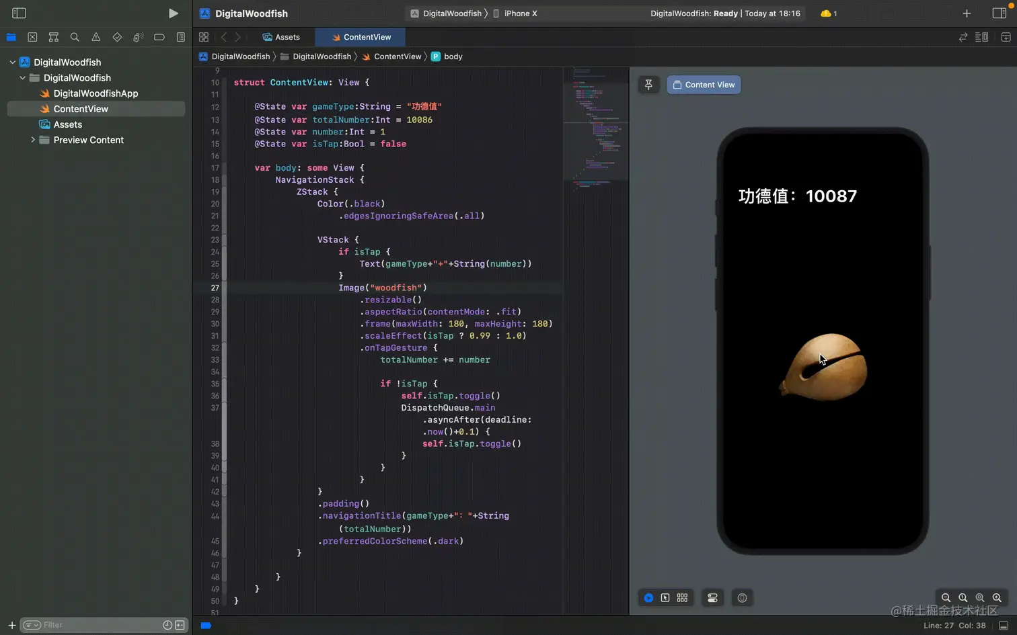Click the totalNumber value 10086 in the code
This screenshot has height=635, width=1017.
[x=419, y=120]
